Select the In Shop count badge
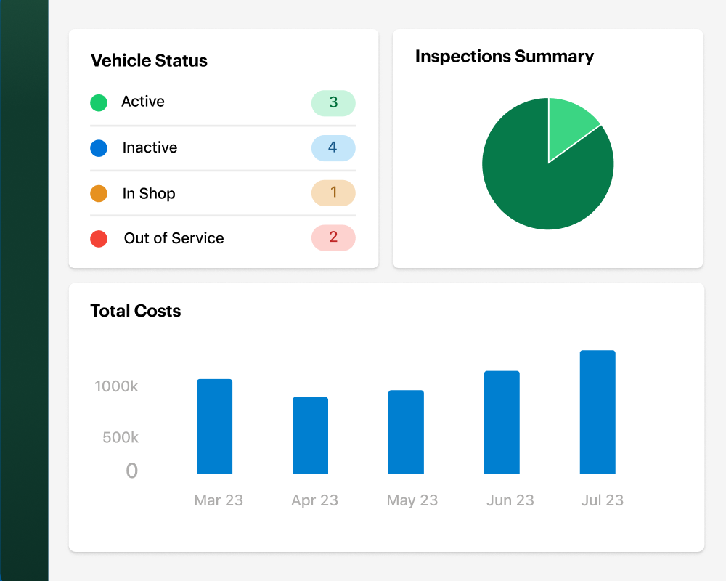 point(333,193)
